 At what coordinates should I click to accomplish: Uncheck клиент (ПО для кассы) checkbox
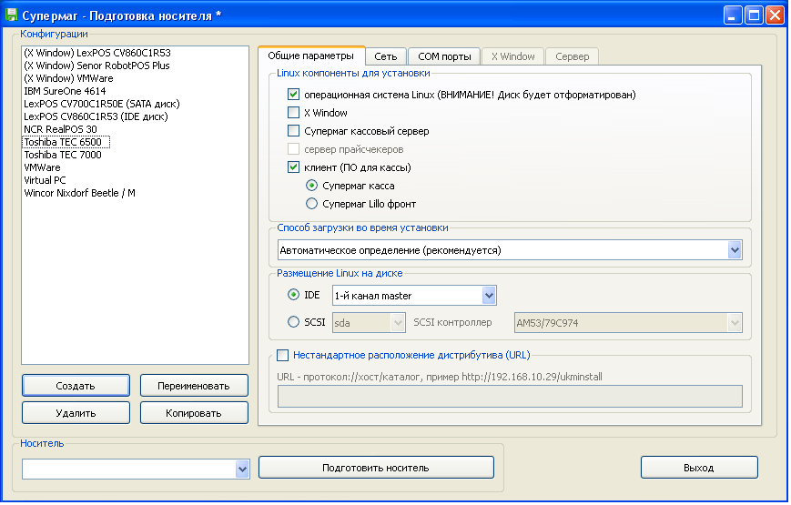293,167
